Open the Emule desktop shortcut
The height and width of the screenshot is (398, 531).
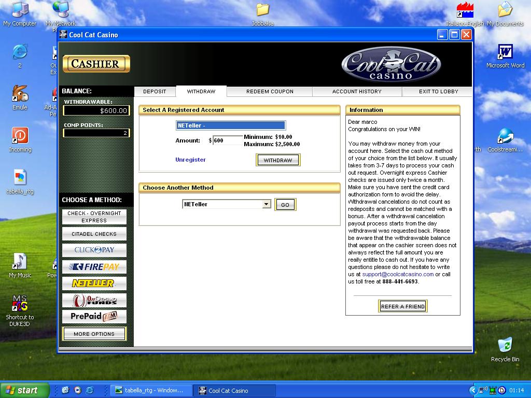point(20,97)
